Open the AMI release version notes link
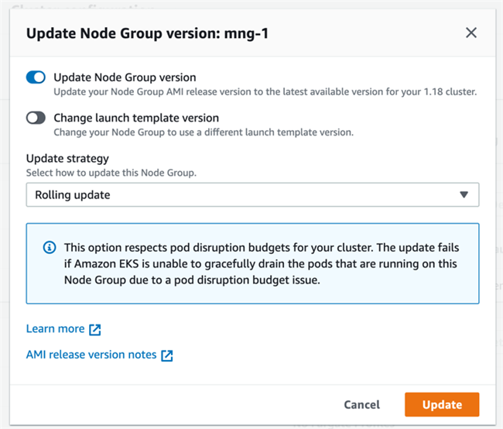 pos(91,355)
